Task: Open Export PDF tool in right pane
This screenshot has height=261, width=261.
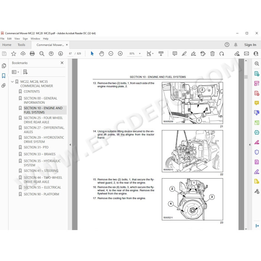Action: tap(257, 73)
